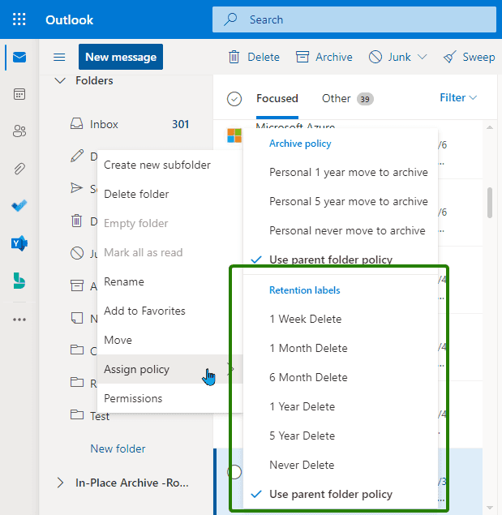Image resolution: width=502 pixels, height=515 pixels.
Task: Open the app launcher grid
Action: point(19,19)
